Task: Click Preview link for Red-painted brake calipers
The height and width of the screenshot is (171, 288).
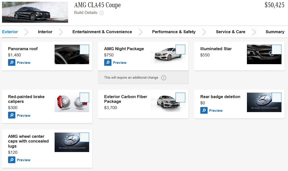Action: coord(24,116)
